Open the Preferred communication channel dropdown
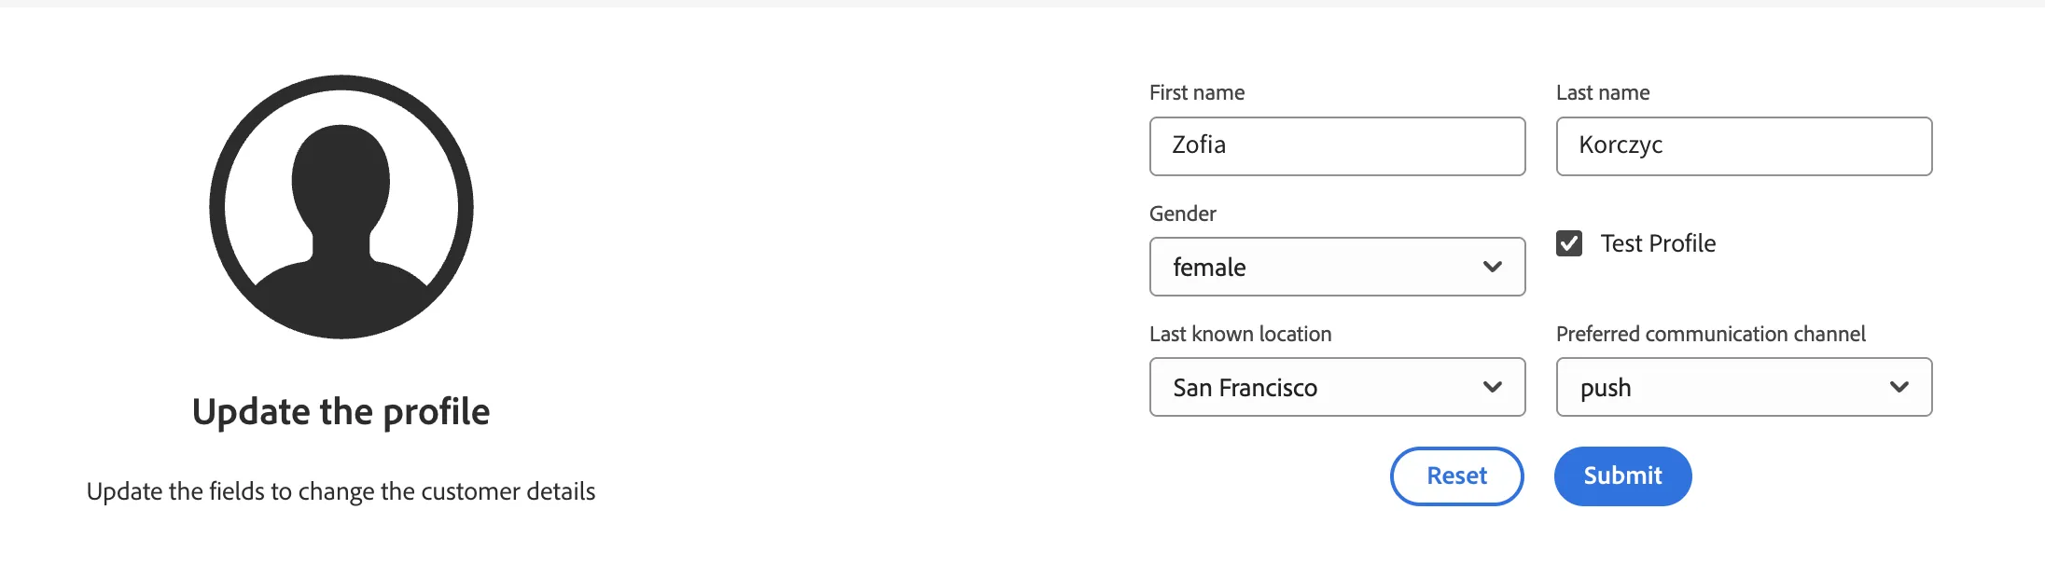This screenshot has width=2045, height=565. 1744,387
